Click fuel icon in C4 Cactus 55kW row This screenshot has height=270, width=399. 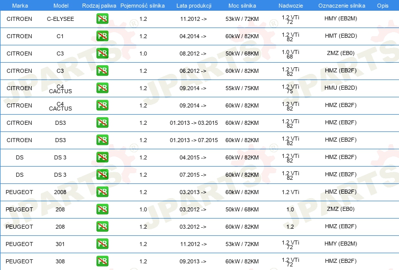[102, 88]
